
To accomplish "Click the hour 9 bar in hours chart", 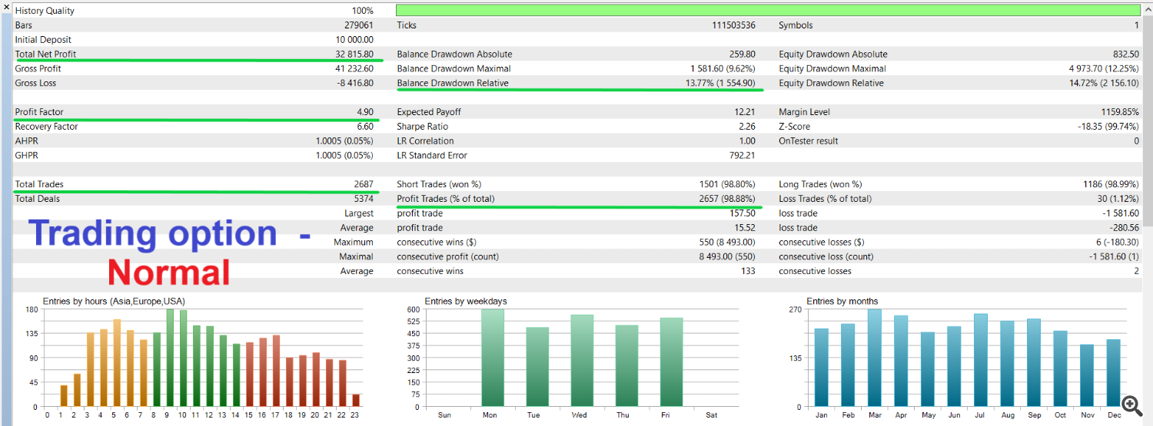I will (170, 358).
